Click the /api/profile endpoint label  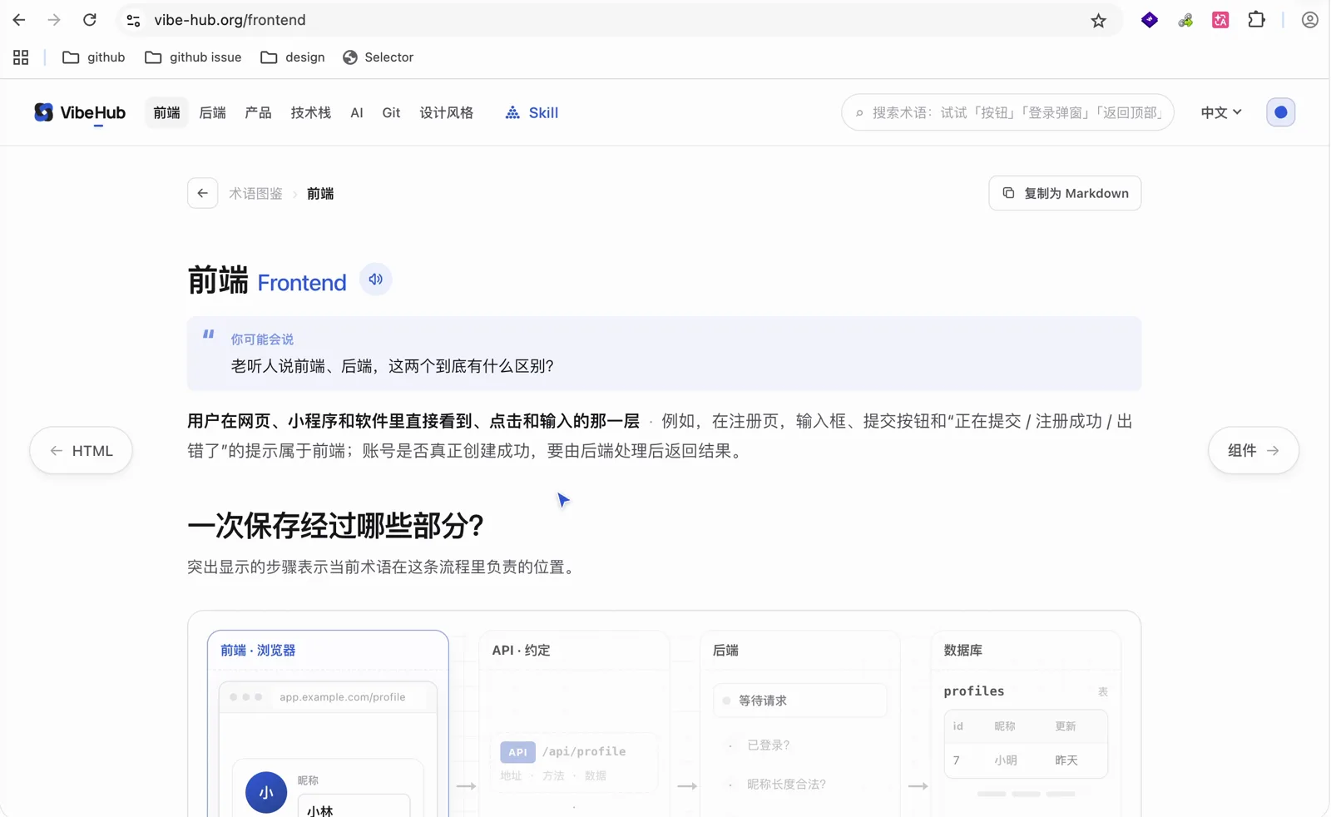(584, 751)
